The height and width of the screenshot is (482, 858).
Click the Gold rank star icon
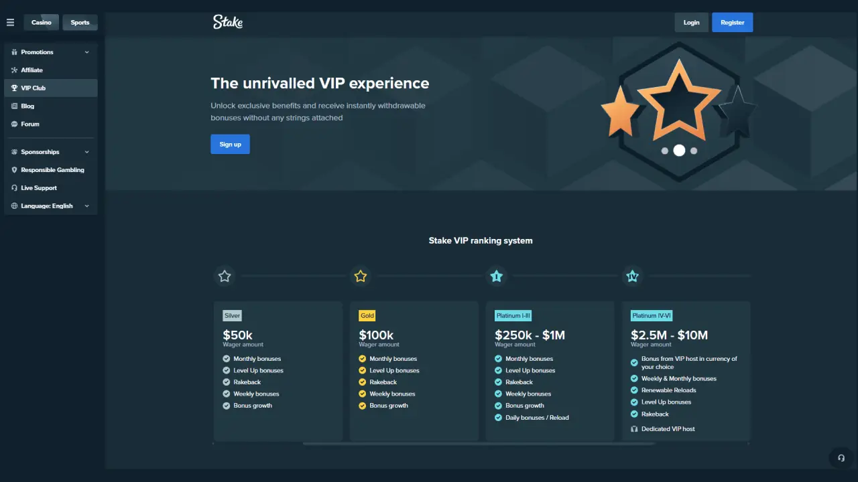(x=361, y=276)
